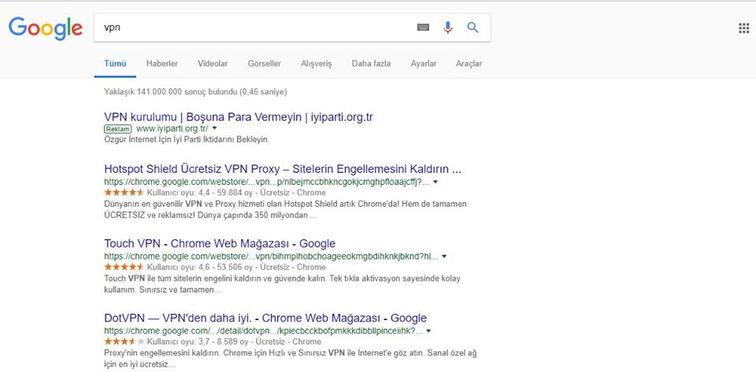Expand dropdown arrow for Touch VPN URL
The image size is (756, 372).
click(x=444, y=256)
